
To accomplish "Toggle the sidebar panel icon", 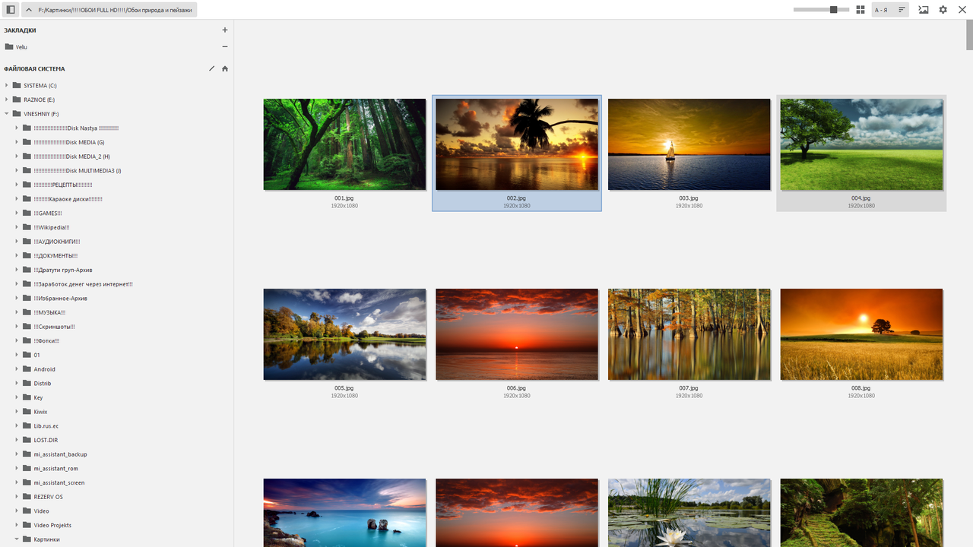I will (11, 10).
